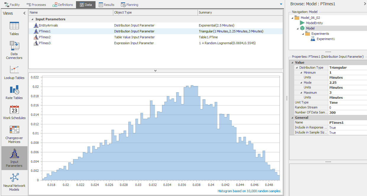
Task: Select PTimes2 parameter row
Action: coord(155,37)
